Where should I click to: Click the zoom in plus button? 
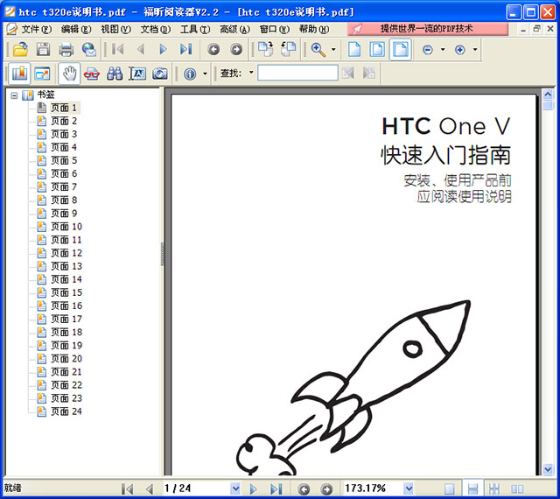(x=460, y=50)
